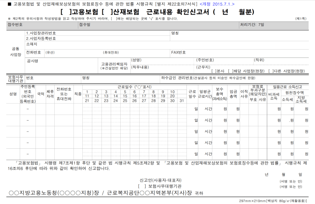Click the FAX번호 field
This screenshot has width=315, height=204.
[239, 54]
